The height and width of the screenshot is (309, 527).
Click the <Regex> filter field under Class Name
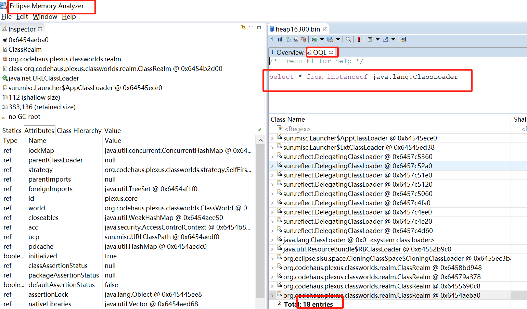[x=297, y=129]
